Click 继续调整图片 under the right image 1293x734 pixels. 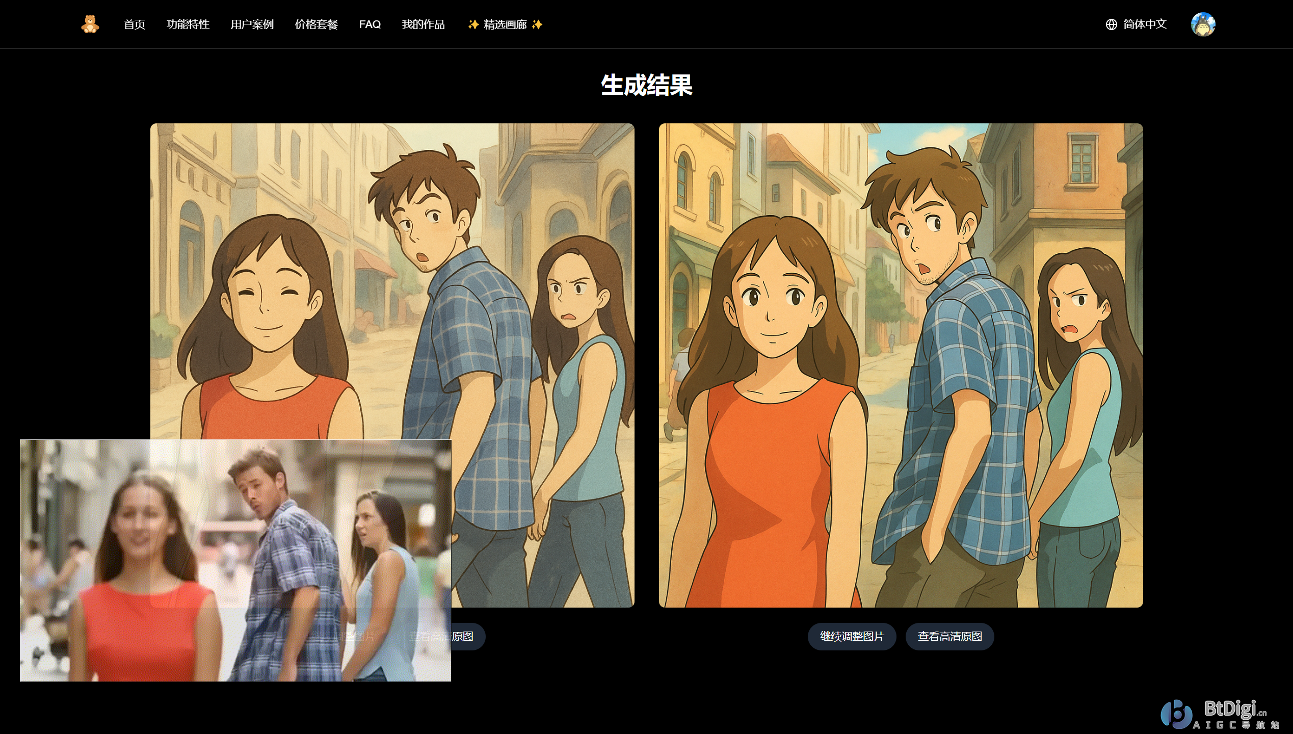(852, 636)
